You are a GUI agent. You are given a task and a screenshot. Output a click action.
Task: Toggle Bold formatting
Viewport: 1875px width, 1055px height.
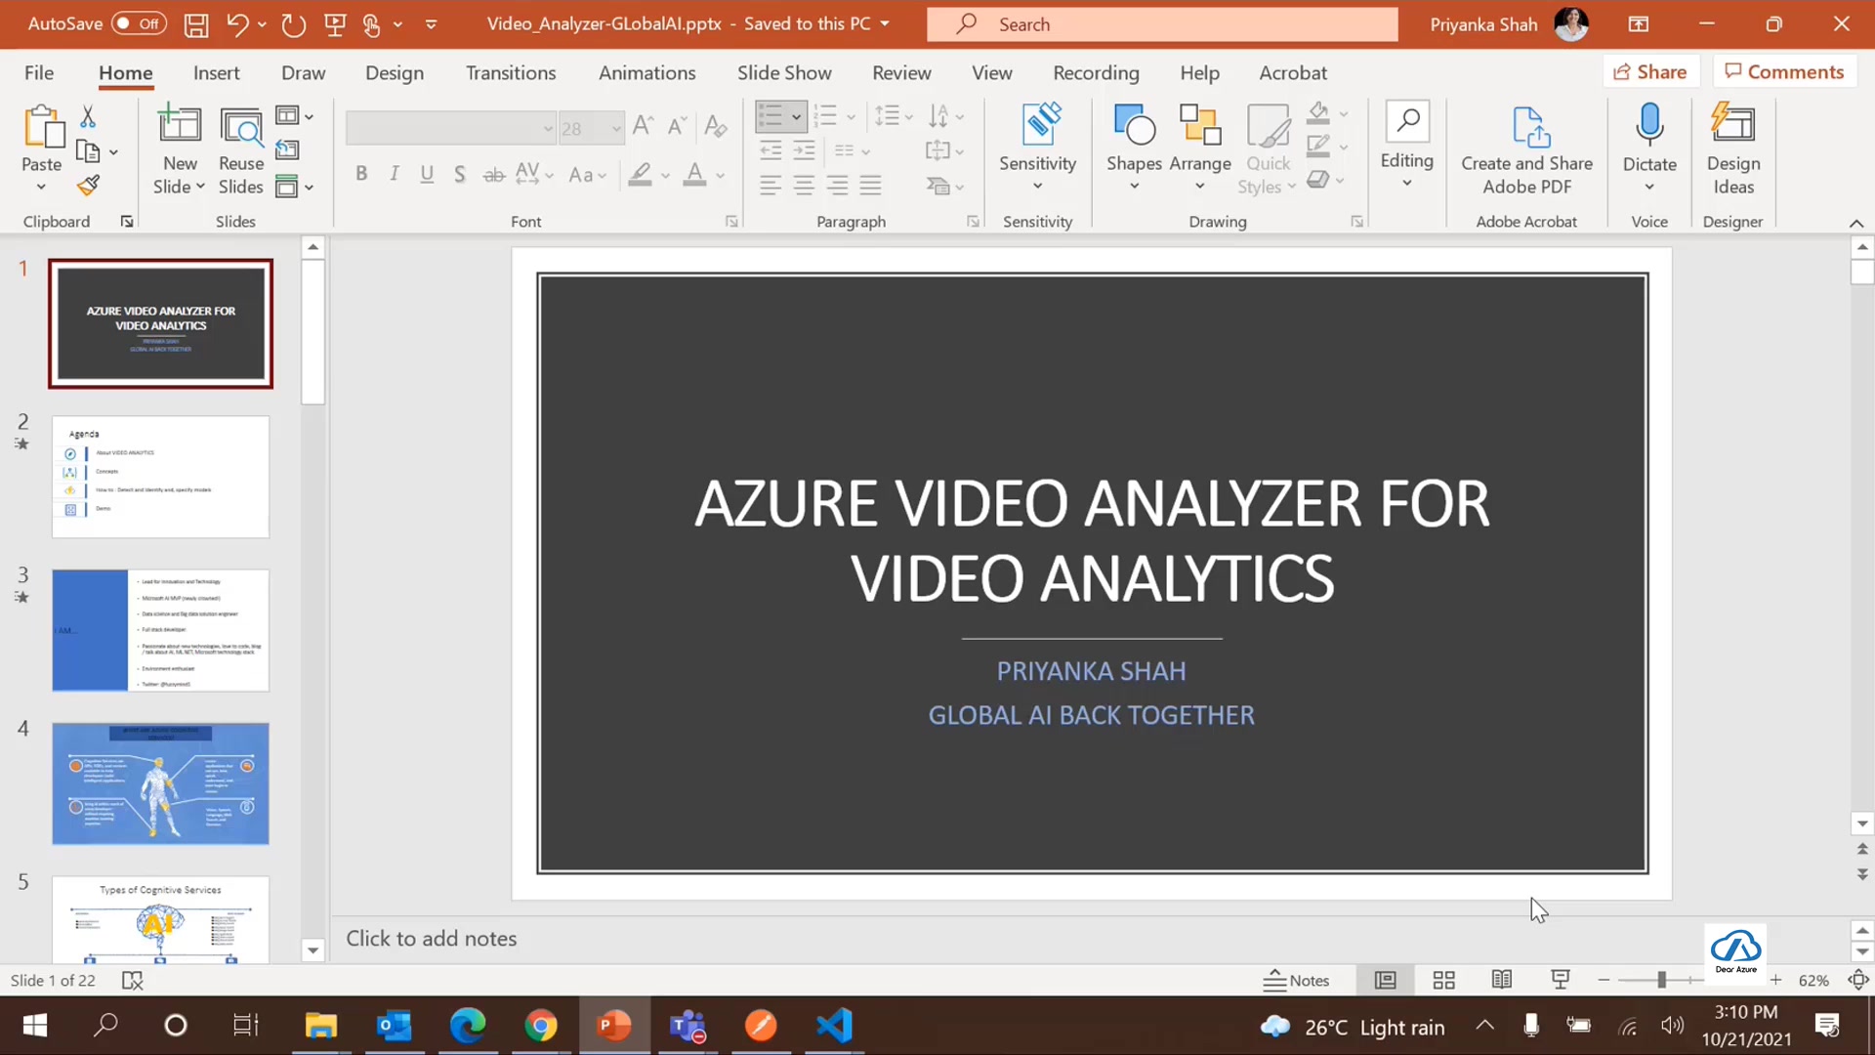tap(361, 174)
